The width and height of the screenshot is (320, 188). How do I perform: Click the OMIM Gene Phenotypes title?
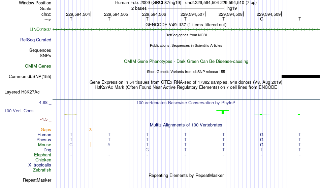pyautogui.click(x=186, y=61)
